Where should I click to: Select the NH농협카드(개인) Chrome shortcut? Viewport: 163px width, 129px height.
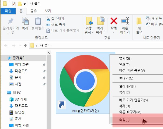point(85,83)
